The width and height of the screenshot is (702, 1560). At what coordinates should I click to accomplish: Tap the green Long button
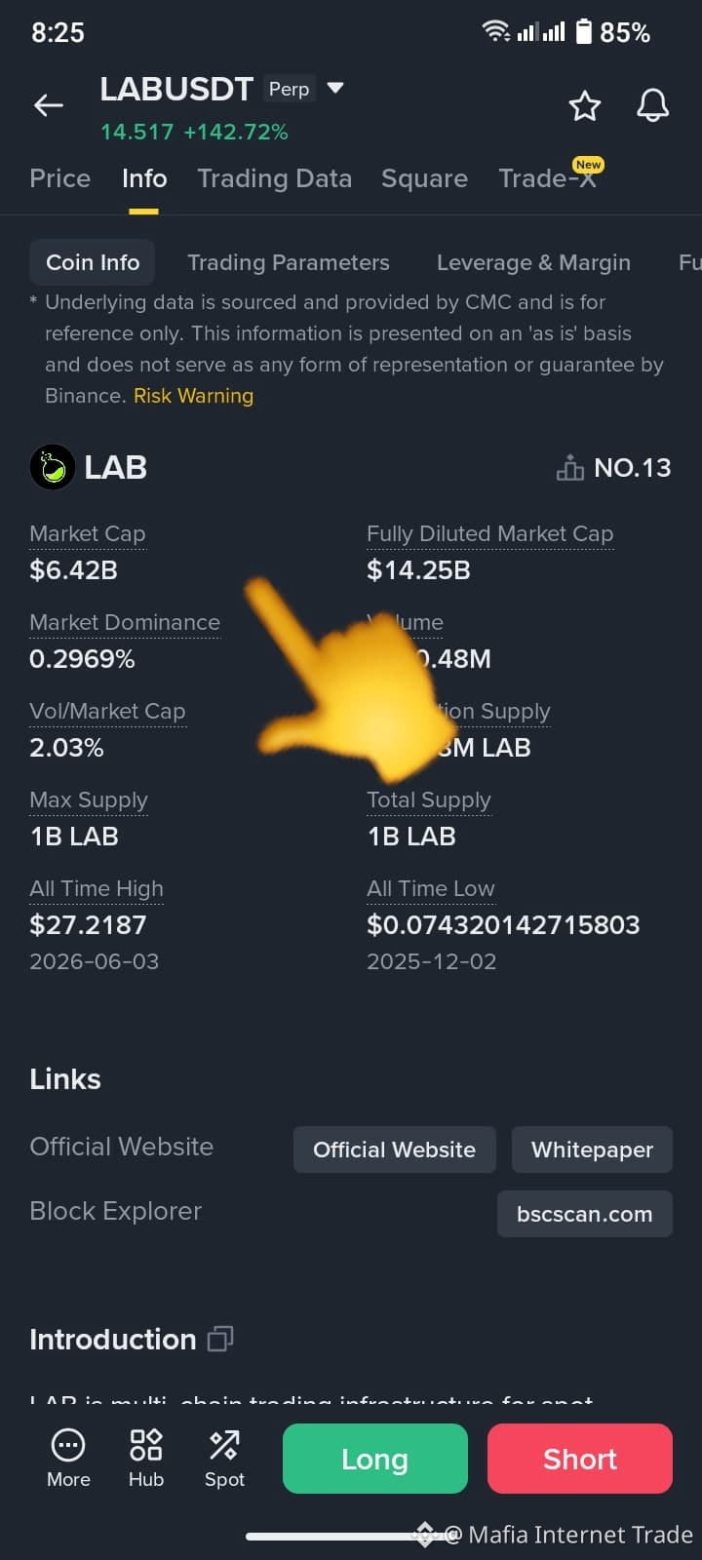tap(375, 1459)
